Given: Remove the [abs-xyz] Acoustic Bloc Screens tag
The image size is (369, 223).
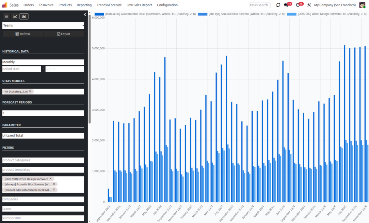Looking at the screenshot, I should pyautogui.click(x=54, y=184).
